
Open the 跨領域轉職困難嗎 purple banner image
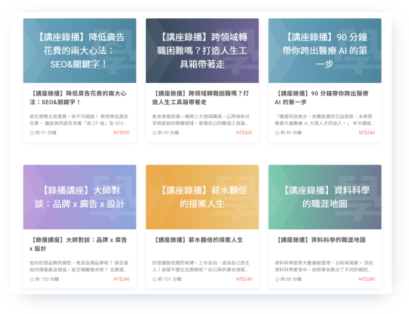[202, 51]
